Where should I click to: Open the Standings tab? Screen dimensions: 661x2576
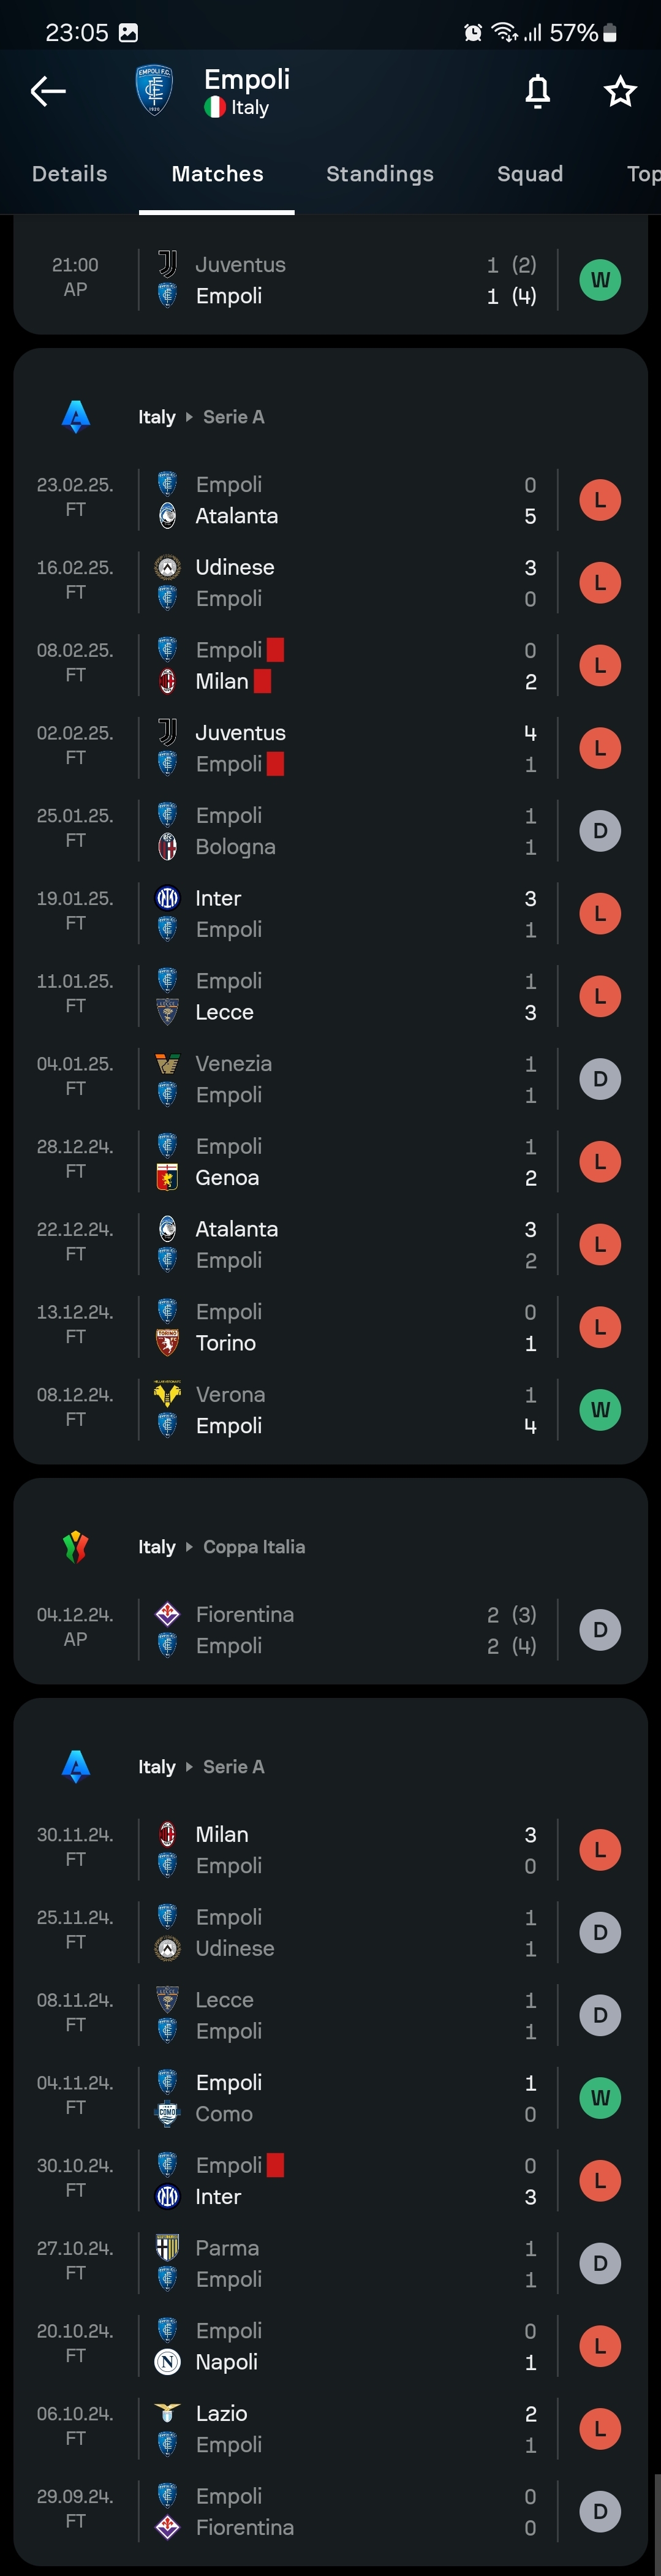(380, 174)
